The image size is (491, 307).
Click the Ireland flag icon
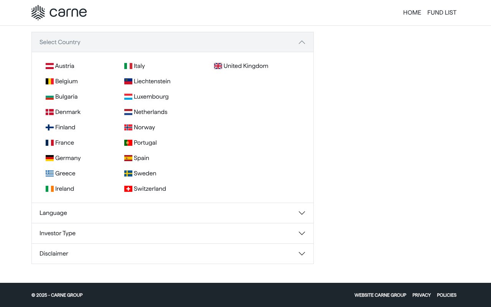[x=49, y=188]
